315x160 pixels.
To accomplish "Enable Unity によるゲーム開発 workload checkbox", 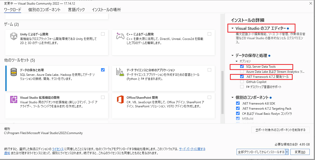I will coord(103,34).
